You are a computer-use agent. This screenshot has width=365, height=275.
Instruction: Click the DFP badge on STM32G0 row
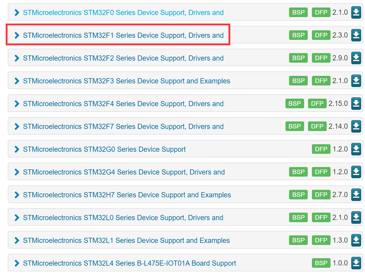tap(321, 149)
